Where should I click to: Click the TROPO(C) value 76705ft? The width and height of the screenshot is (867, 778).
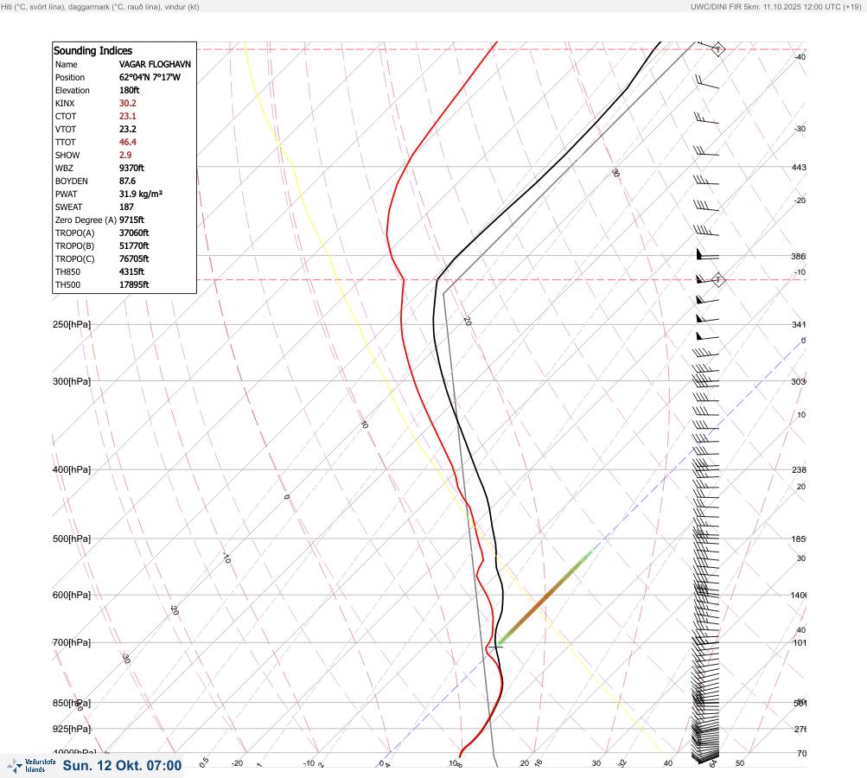pos(134,258)
